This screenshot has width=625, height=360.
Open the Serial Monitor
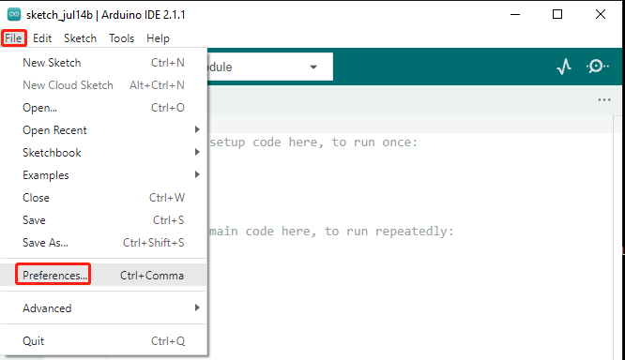(x=597, y=67)
